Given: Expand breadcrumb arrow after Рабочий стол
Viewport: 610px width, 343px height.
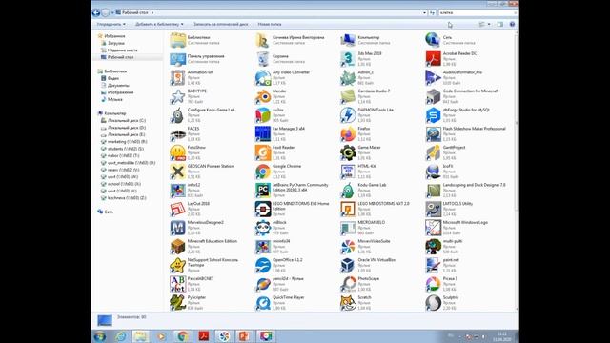Looking at the screenshot, I should click(152, 12).
